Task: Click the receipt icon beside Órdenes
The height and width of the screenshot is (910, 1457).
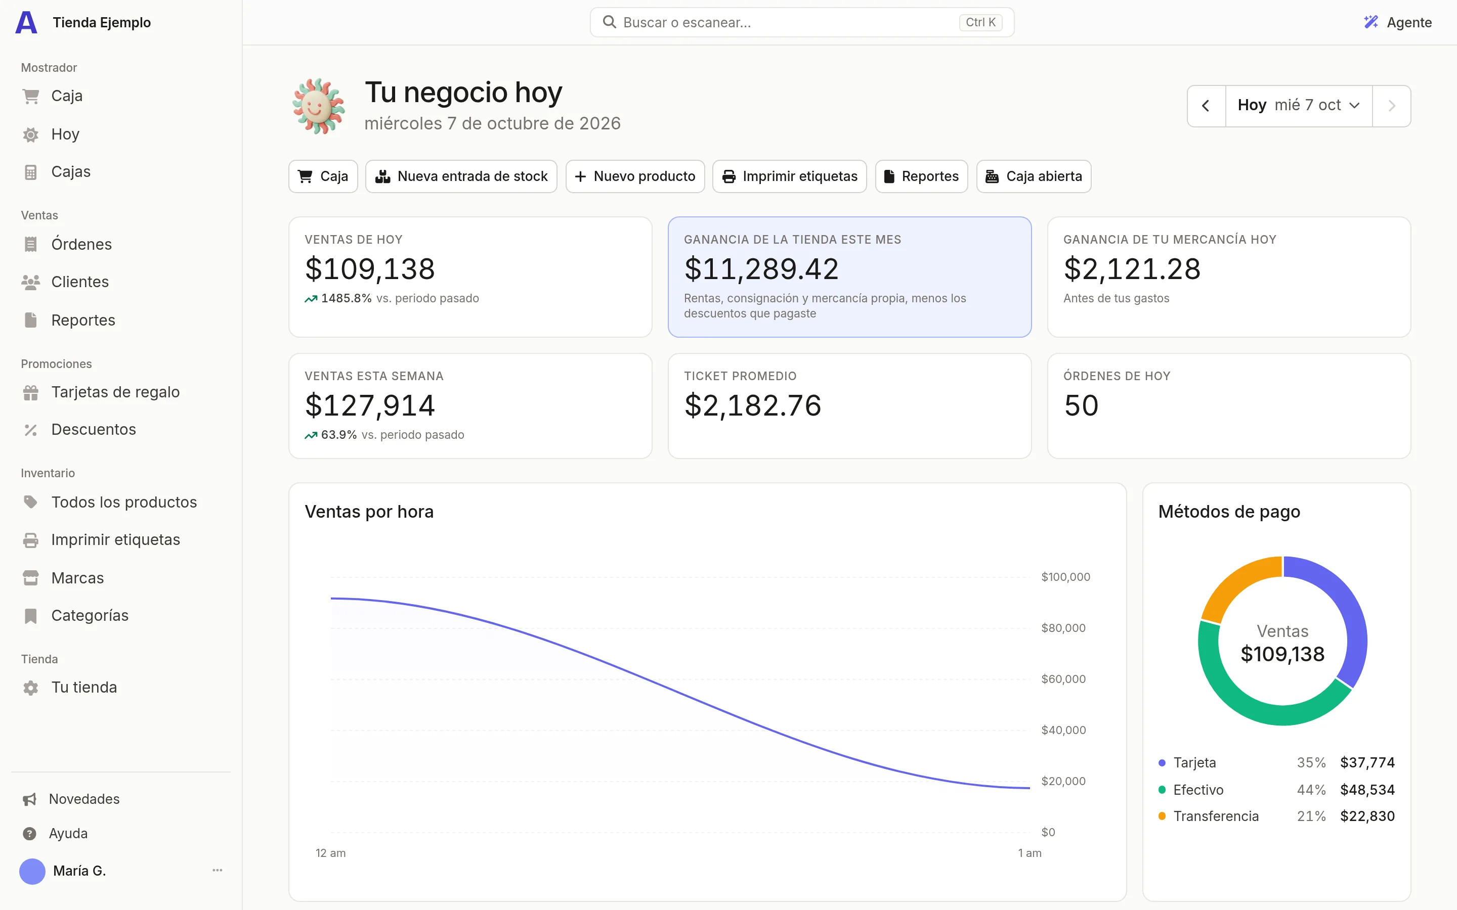Action: point(31,244)
